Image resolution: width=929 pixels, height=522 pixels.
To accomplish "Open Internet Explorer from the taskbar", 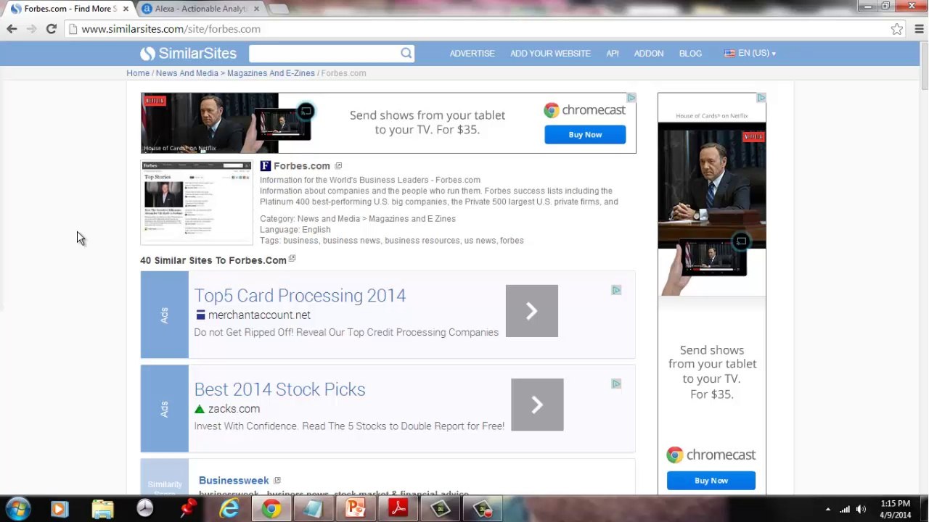I will pyautogui.click(x=229, y=509).
